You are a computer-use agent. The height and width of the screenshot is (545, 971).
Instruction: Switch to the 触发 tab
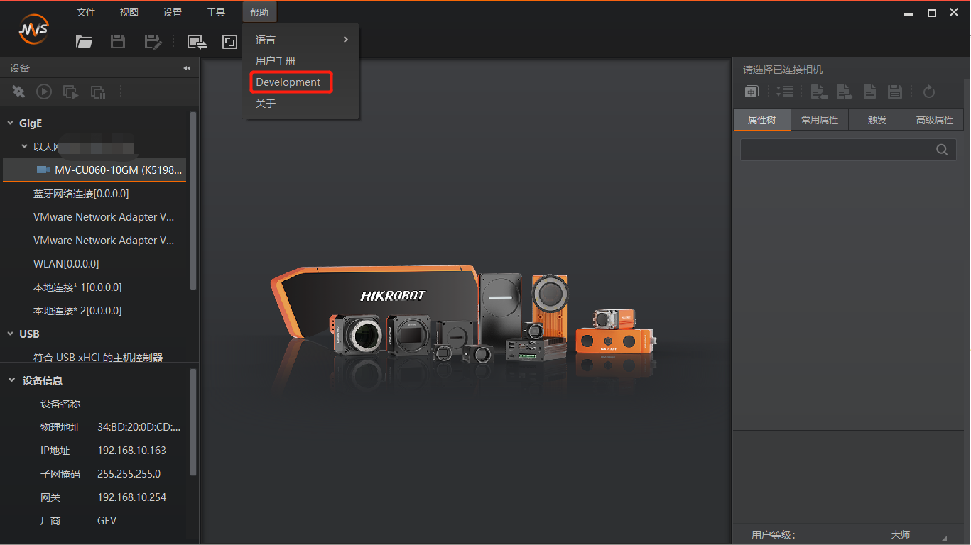[877, 120]
